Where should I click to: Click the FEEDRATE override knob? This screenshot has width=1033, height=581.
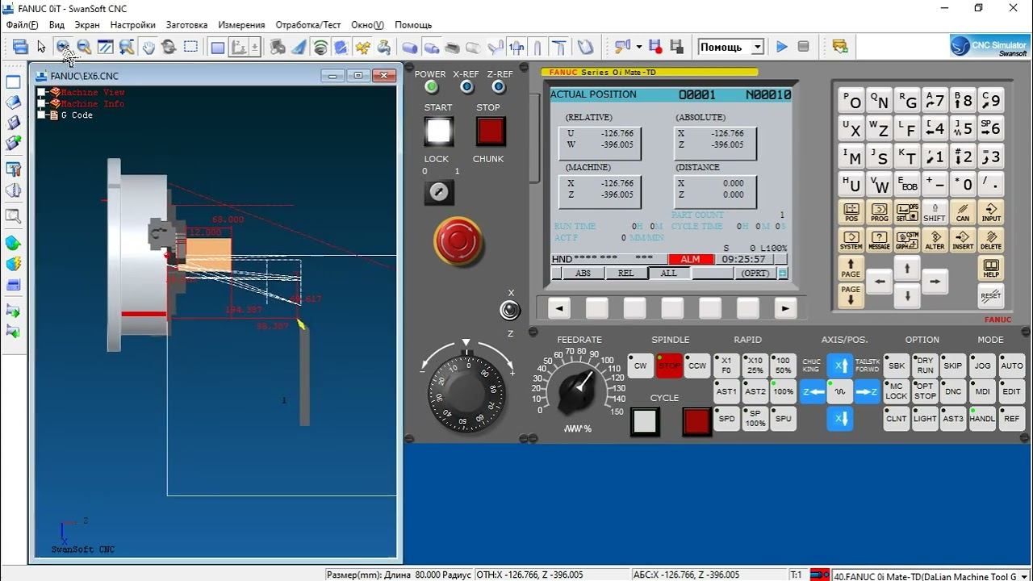click(x=576, y=390)
